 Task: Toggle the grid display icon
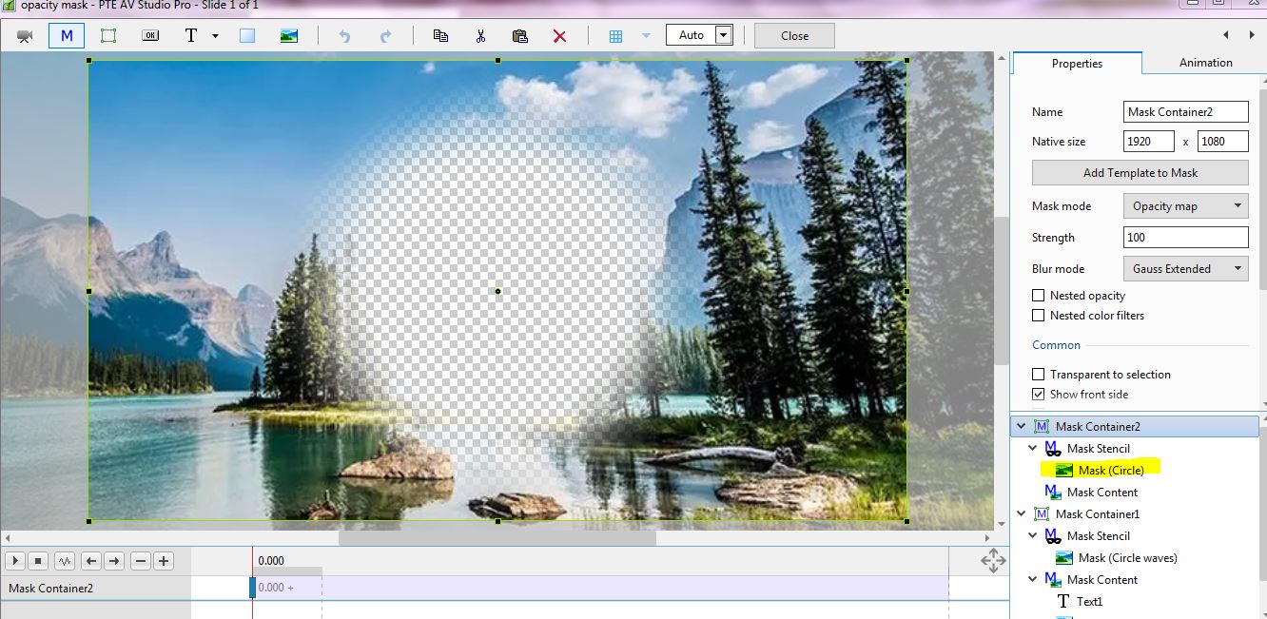point(615,36)
